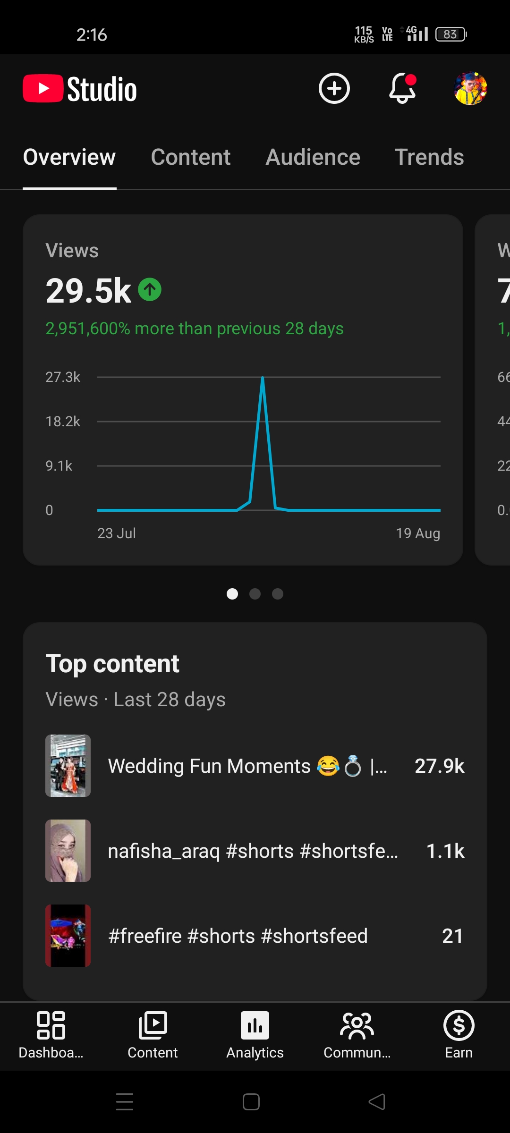Switch to the Overview tab

(x=69, y=157)
